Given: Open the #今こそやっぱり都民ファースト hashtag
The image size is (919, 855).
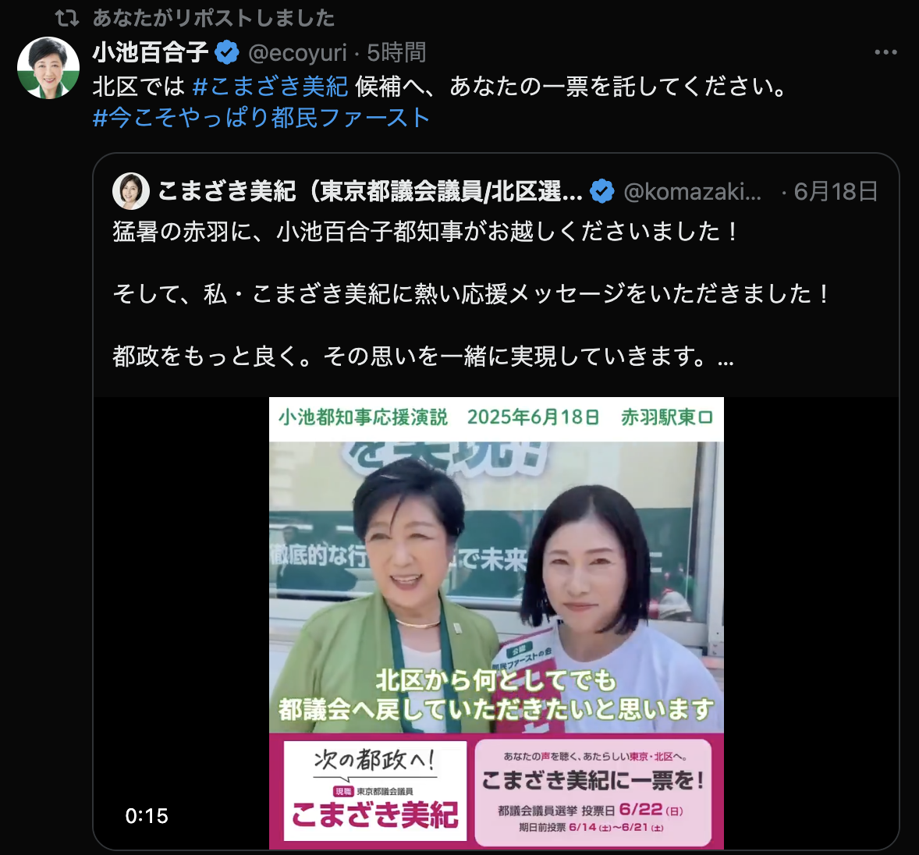Looking at the screenshot, I should tap(261, 117).
